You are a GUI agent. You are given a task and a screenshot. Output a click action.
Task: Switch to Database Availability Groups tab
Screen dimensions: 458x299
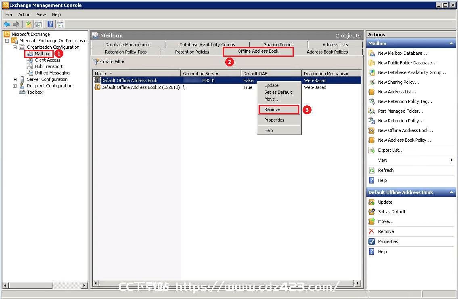(207, 45)
